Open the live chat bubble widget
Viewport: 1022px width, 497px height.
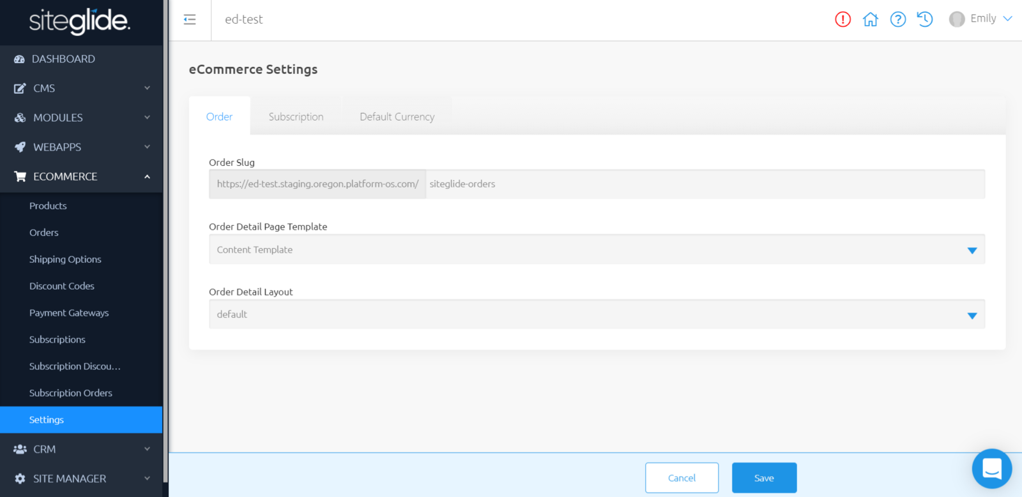pyautogui.click(x=991, y=469)
